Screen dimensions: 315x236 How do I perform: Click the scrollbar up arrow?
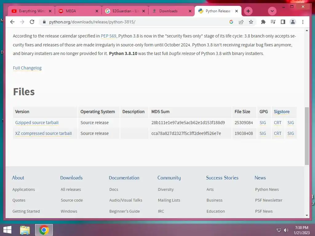tap(307, 30)
